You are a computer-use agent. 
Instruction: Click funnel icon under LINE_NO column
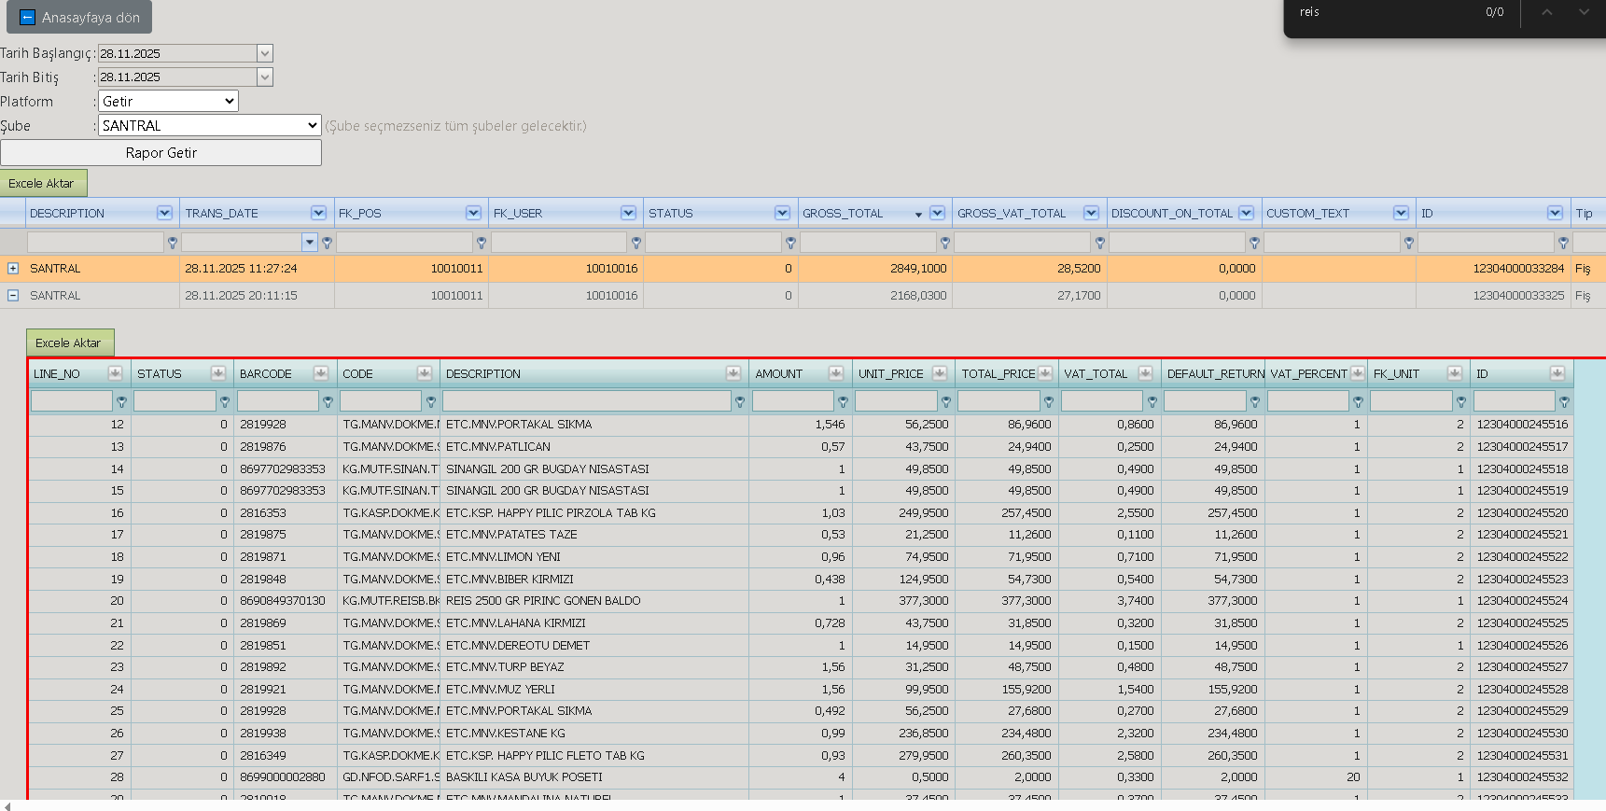click(121, 402)
